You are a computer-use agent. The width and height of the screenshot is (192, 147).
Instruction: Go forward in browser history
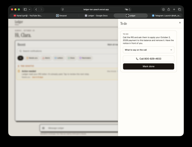coord(41,9)
